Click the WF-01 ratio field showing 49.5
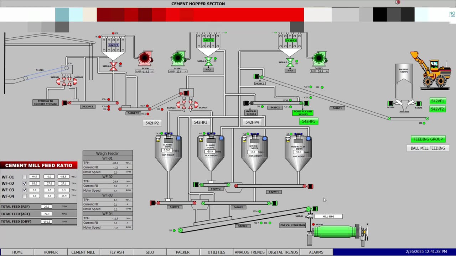Screen dimensions: 456x256 pos(34,177)
